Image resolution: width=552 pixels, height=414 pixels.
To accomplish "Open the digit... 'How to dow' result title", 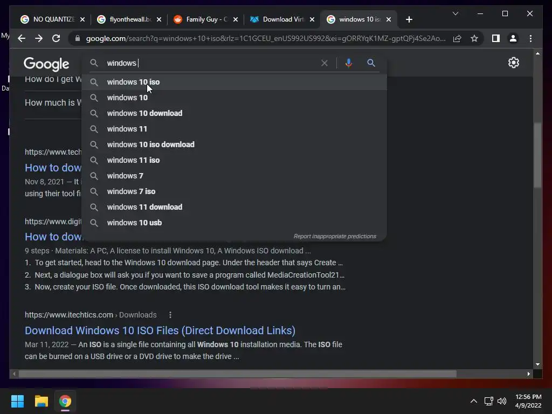I will pyautogui.click(x=53, y=237).
